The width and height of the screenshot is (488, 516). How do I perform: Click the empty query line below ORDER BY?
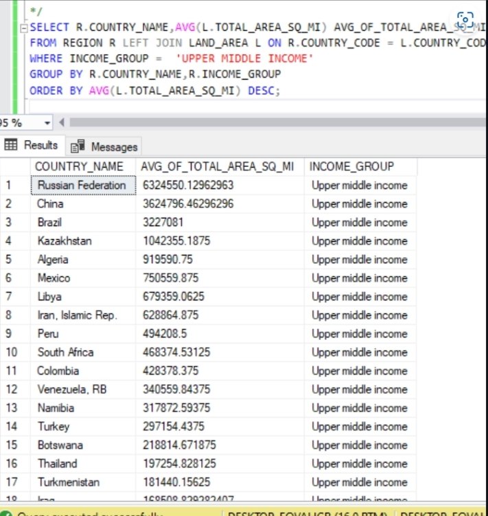click(257, 106)
